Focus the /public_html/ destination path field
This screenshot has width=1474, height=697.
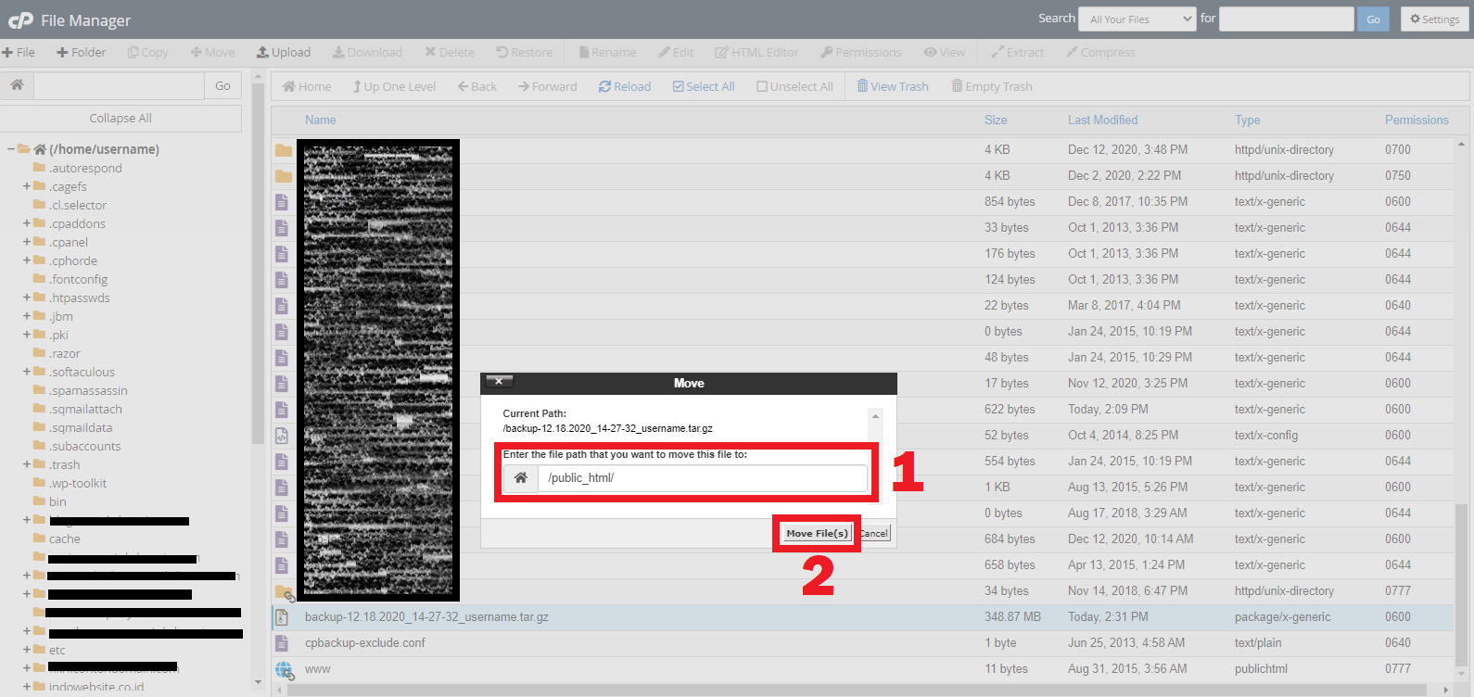pos(703,478)
